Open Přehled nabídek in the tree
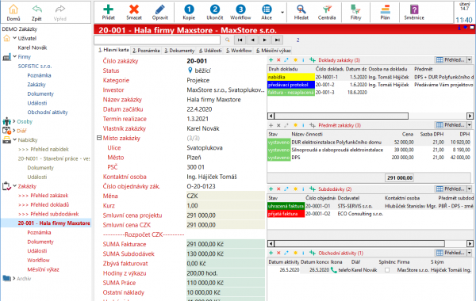Screen dimensions: 476x301 [x=44, y=149]
